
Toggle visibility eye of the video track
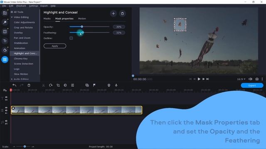tap(6, 108)
